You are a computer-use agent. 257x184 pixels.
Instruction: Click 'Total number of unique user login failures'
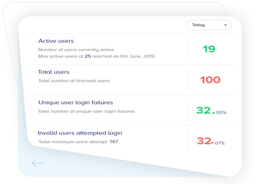pyautogui.click(x=87, y=111)
